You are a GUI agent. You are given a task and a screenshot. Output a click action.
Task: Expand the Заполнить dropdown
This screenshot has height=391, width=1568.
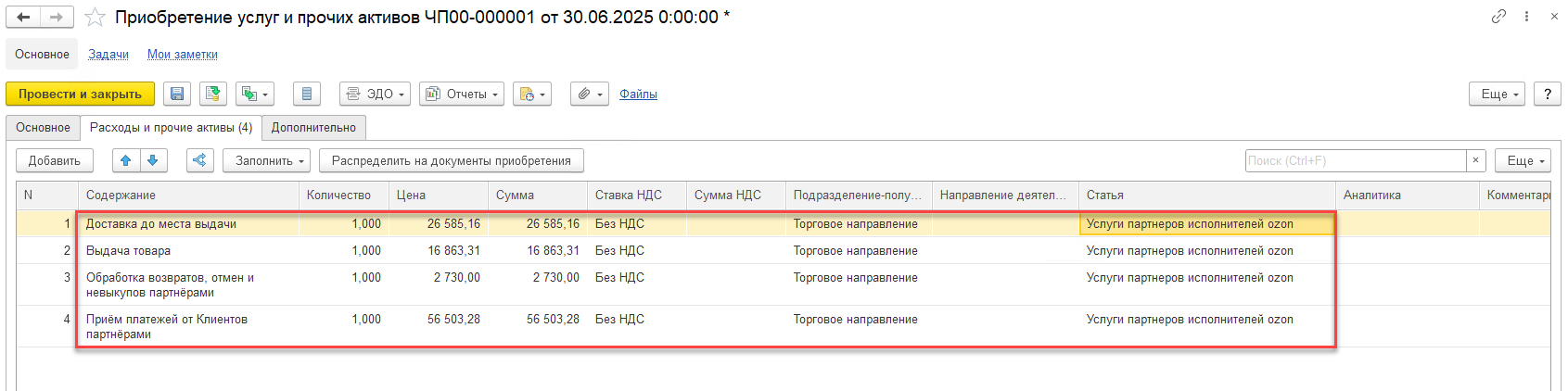point(270,160)
